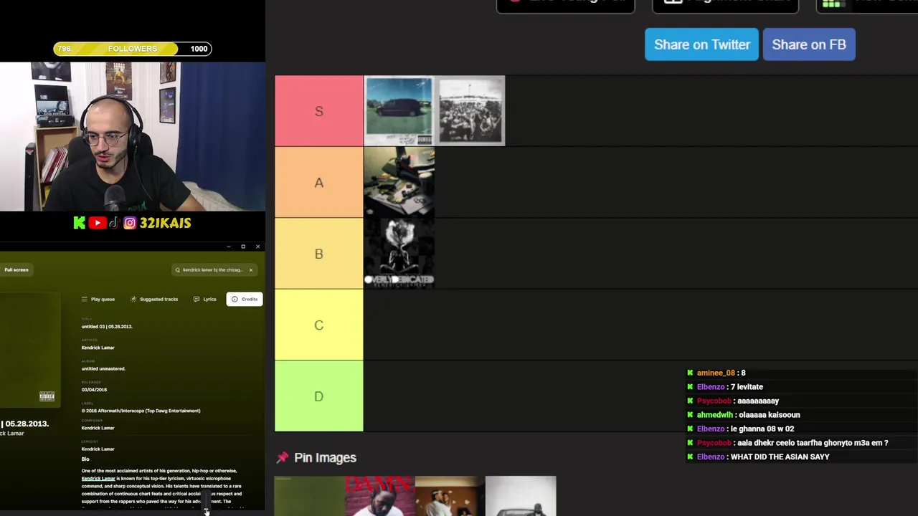Maximize the music player window
918x516 pixels.
coord(243,247)
